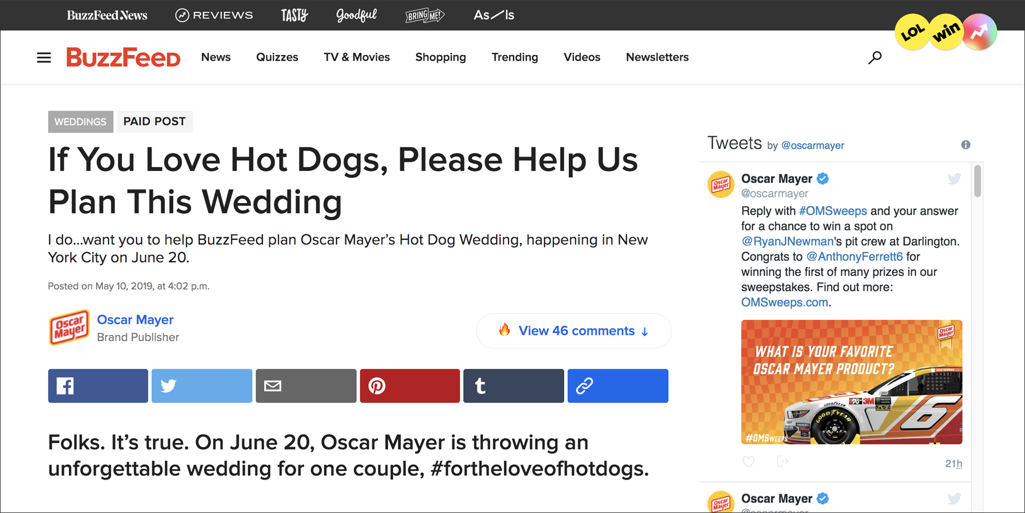Open the Shopping menu item
This screenshot has width=1025, height=513.
coord(440,57)
